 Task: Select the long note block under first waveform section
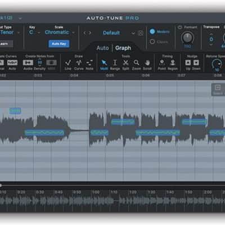(x=44, y=133)
